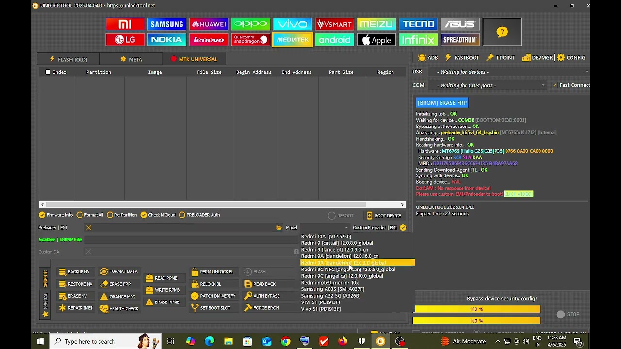This screenshot has height=349, width=621.
Task: Open the Infinix brand section
Action: pyautogui.click(x=418, y=40)
